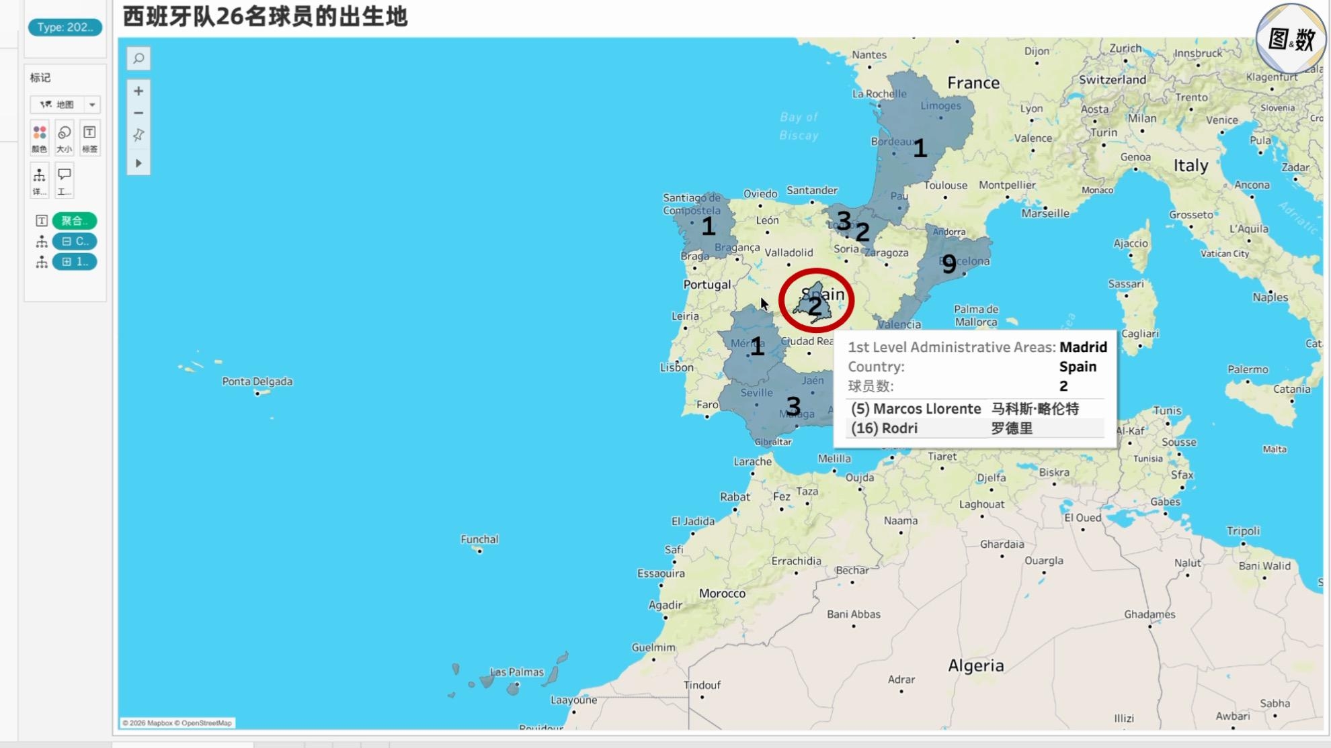The width and height of the screenshot is (1331, 748).
Task: Open the 地图 mark type dropdown arrow
Action: pos(92,105)
